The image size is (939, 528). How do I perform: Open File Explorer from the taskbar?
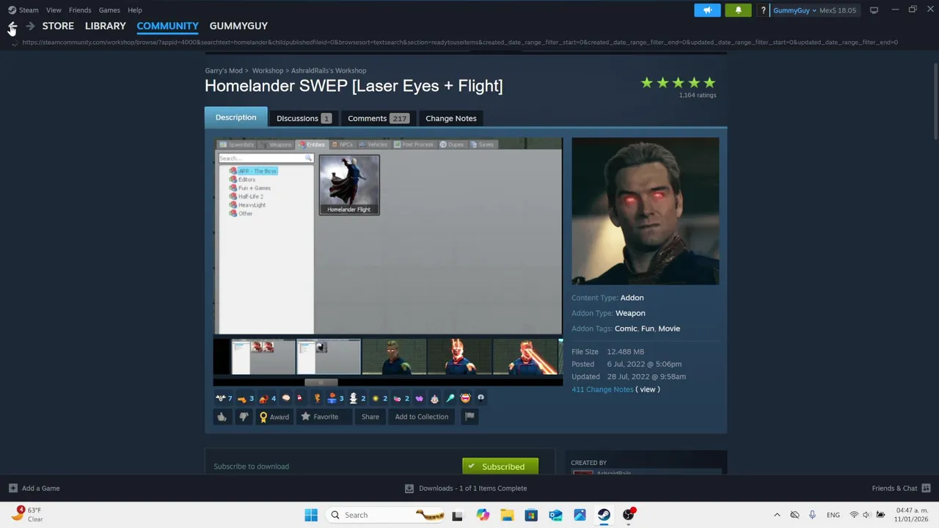point(507,515)
